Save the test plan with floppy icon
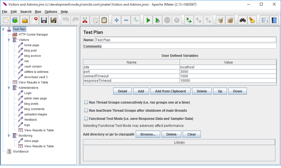281x168 pixels. click(x=44, y=20)
